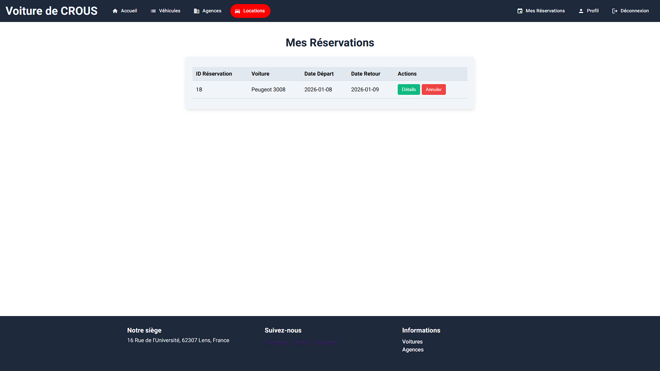Open Mes Réservations in navbar
The height and width of the screenshot is (371, 660).
541,11
